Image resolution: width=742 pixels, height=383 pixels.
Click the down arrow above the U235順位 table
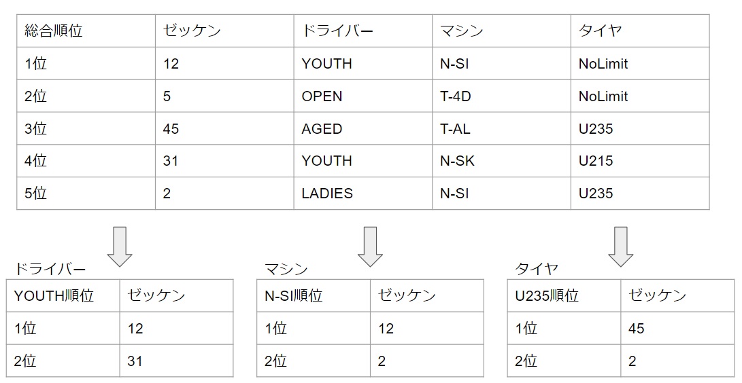pyautogui.click(x=620, y=247)
